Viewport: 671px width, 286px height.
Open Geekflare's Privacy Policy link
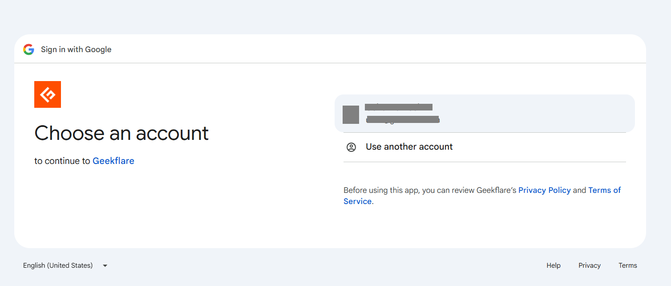pyautogui.click(x=545, y=190)
